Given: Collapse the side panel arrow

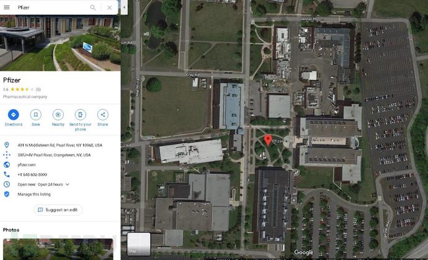Looking at the screenshot, I should point(124,7).
